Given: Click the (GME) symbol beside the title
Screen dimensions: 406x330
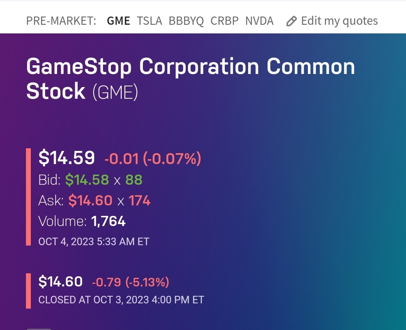Looking at the screenshot, I should coord(115,92).
